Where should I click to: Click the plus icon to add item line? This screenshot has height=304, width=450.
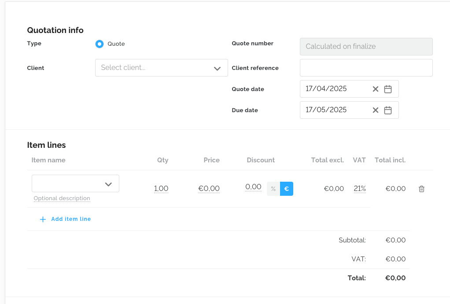click(x=43, y=219)
